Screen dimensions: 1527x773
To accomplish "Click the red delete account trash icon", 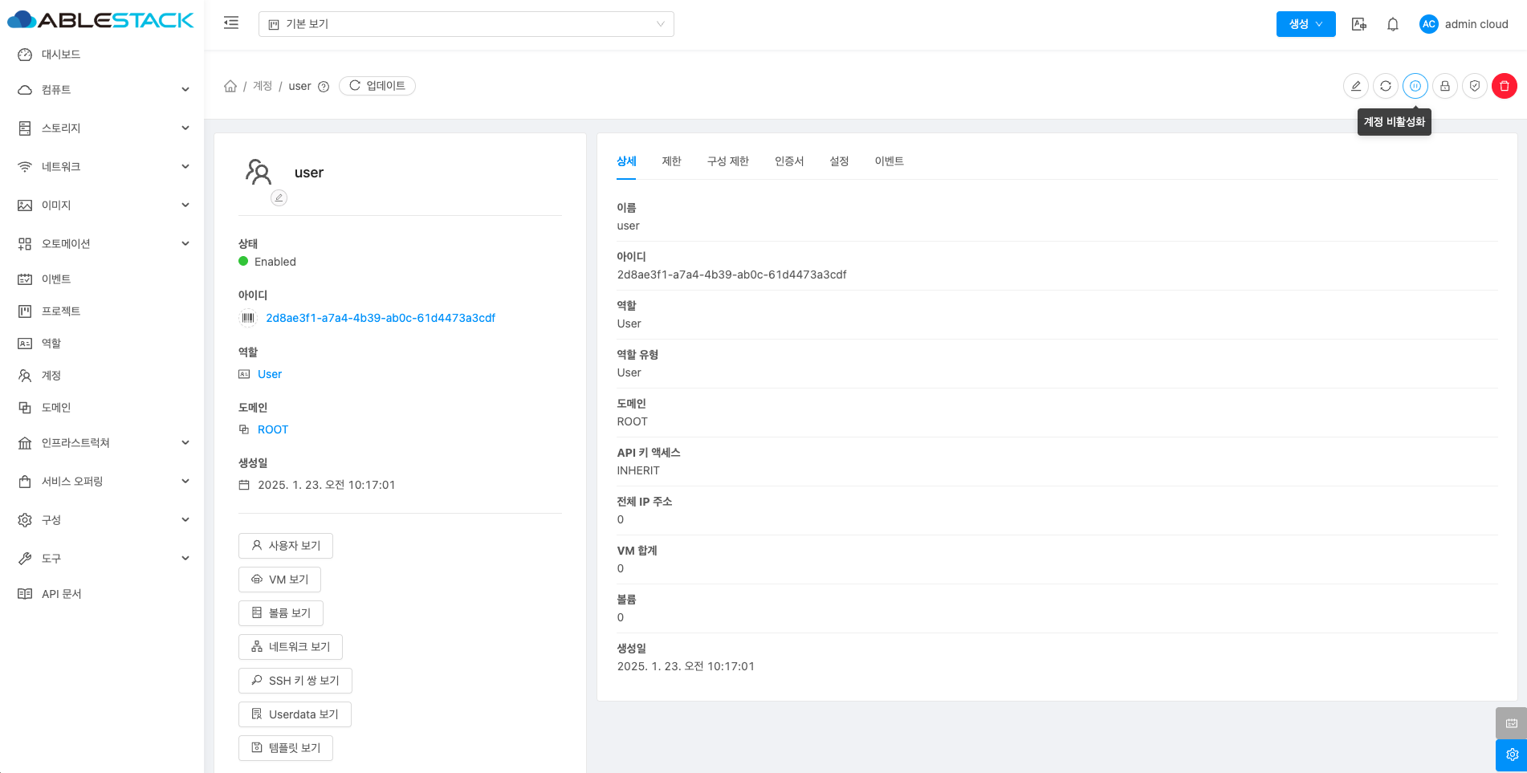I will coord(1504,86).
